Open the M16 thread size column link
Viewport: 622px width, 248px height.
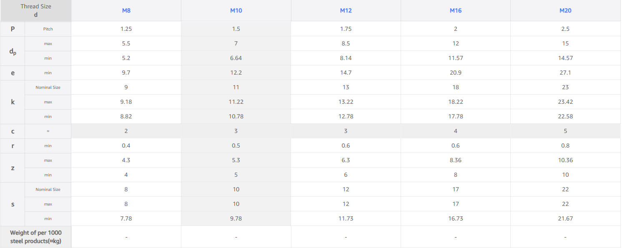coord(456,10)
